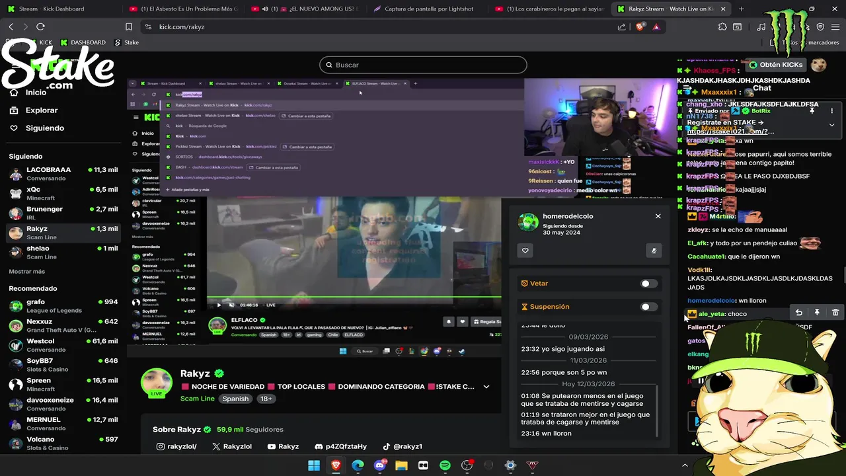Go to Siguiendo in the sidebar navigation
846x476 pixels.
[45, 128]
